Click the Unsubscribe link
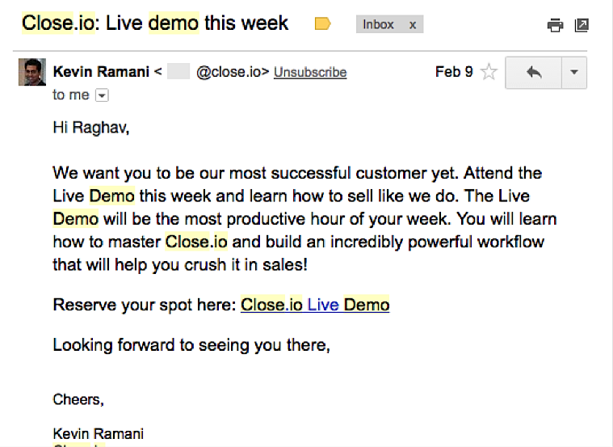Viewport: 613px width, 447px height. click(x=310, y=73)
